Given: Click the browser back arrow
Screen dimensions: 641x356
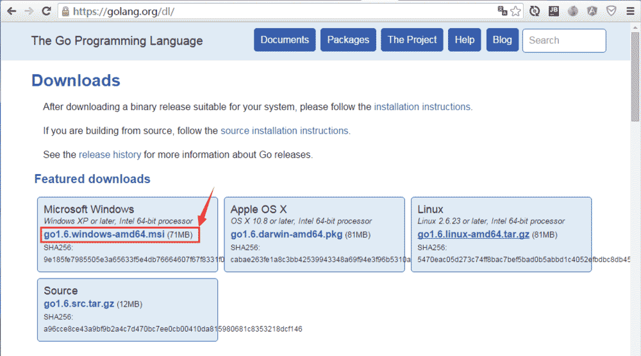Looking at the screenshot, I should click(12, 11).
